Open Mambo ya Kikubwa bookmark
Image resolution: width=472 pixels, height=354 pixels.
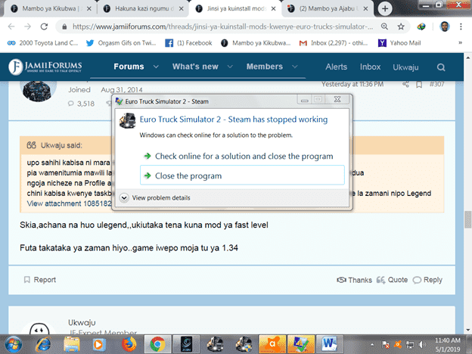coord(256,43)
